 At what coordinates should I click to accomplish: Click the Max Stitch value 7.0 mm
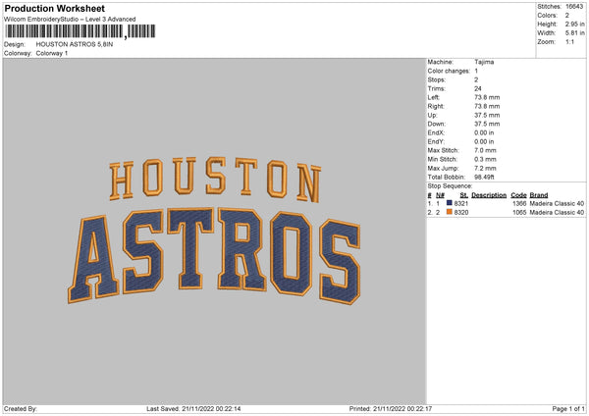(485, 150)
